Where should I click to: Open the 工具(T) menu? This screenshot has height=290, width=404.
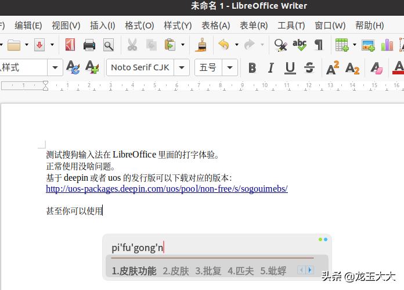click(x=291, y=26)
